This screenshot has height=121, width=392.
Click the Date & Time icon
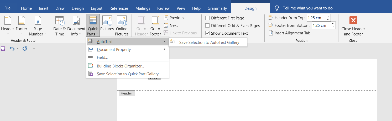click(x=60, y=21)
